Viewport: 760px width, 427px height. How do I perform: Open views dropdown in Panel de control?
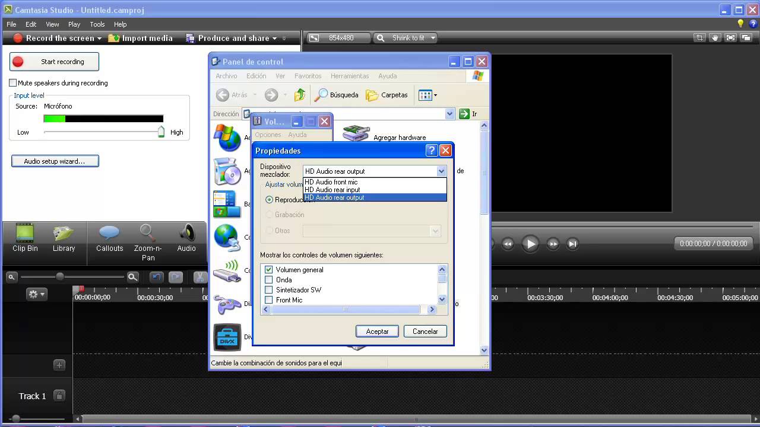tap(428, 95)
